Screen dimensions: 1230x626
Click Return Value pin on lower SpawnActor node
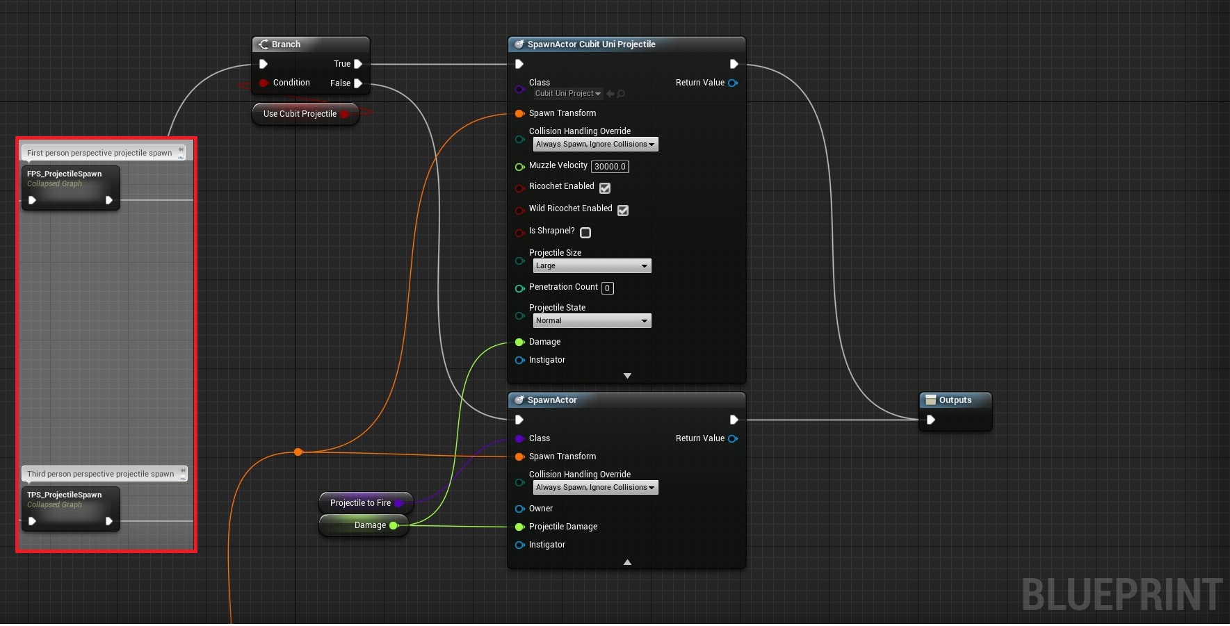(x=733, y=438)
